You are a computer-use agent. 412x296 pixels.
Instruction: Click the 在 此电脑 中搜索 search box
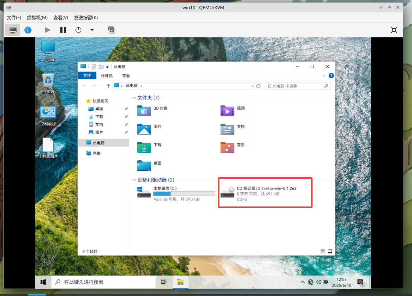tap(298, 86)
